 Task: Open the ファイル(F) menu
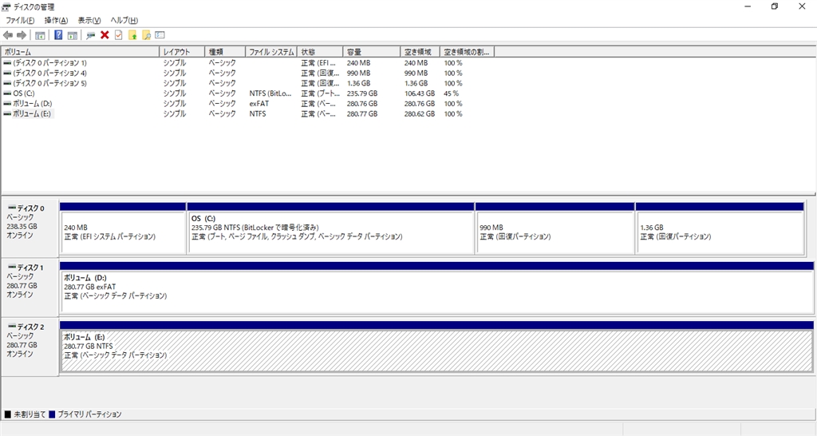point(20,20)
